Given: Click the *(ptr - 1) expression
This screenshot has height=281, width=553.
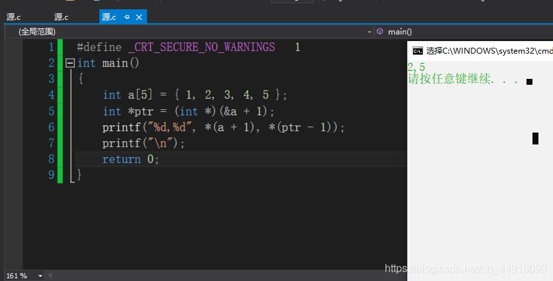Looking at the screenshot, I should 301,127.
